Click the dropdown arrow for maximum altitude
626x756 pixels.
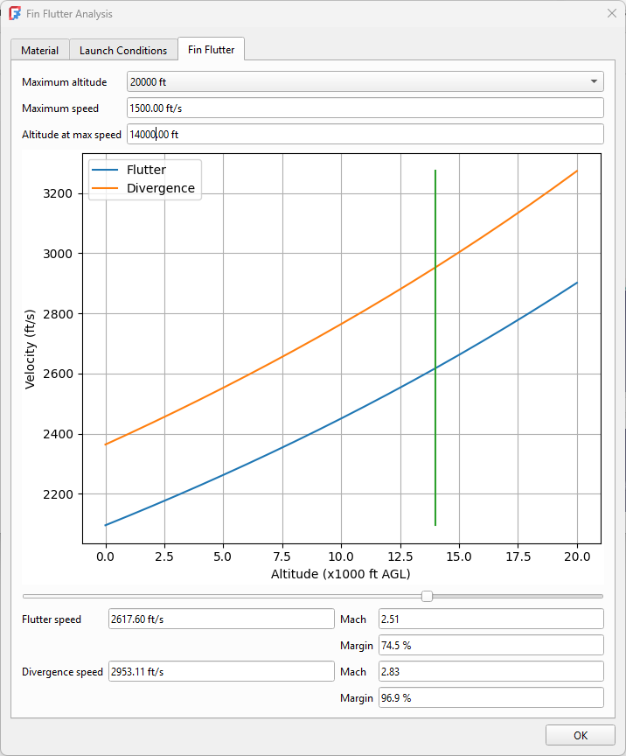pos(595,82)
